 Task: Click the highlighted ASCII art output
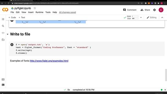(51, 22)
